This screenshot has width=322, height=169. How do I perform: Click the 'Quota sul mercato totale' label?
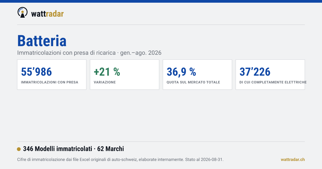tap(193, 82)
